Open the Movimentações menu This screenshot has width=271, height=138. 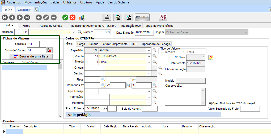(36, 2)
